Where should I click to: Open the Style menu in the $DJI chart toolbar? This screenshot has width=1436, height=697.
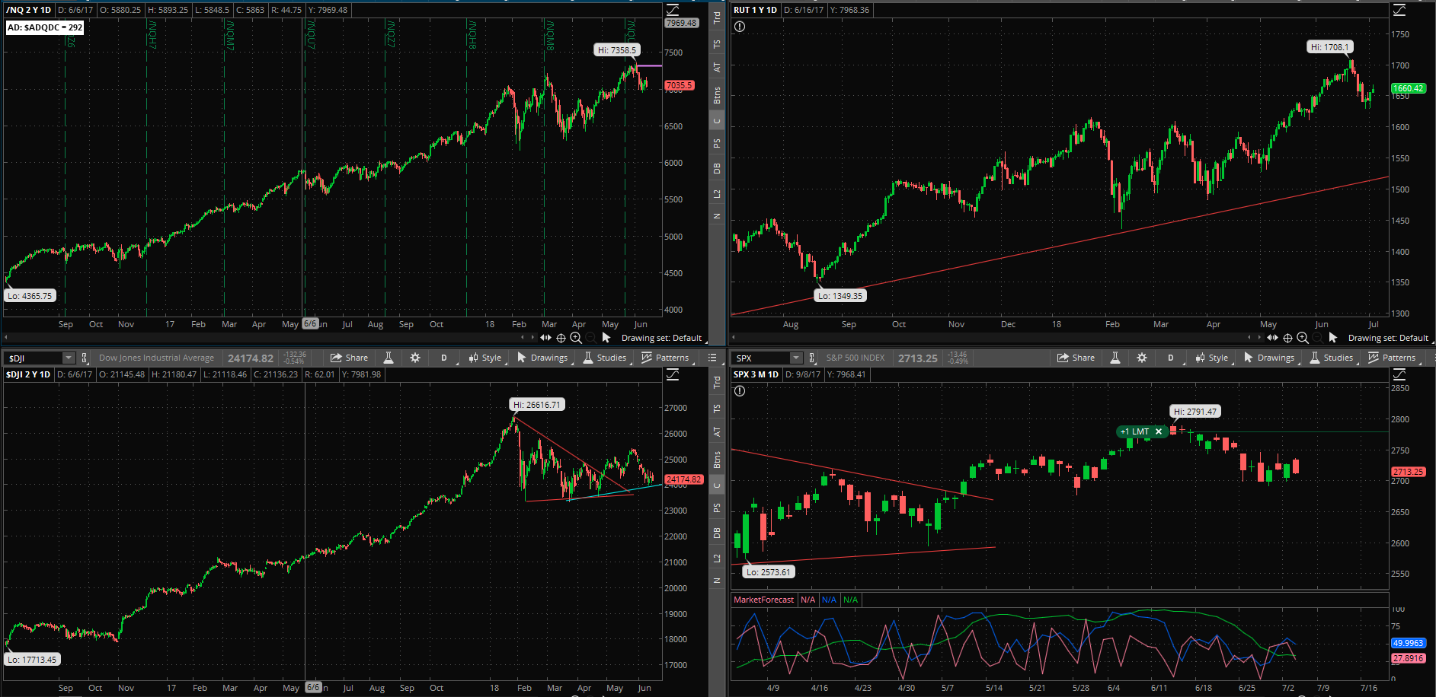click(x=485, y=358)
